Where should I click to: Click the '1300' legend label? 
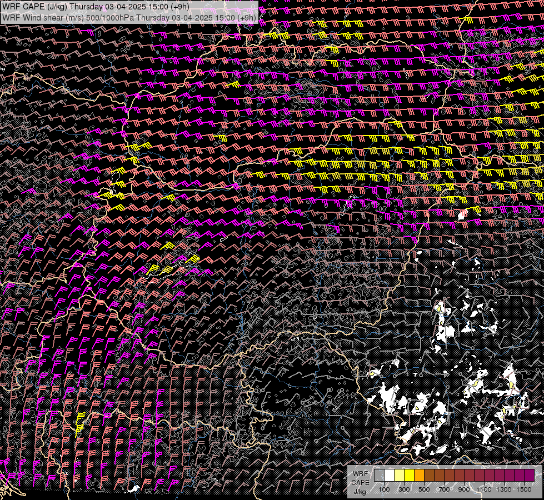point(504,489)
